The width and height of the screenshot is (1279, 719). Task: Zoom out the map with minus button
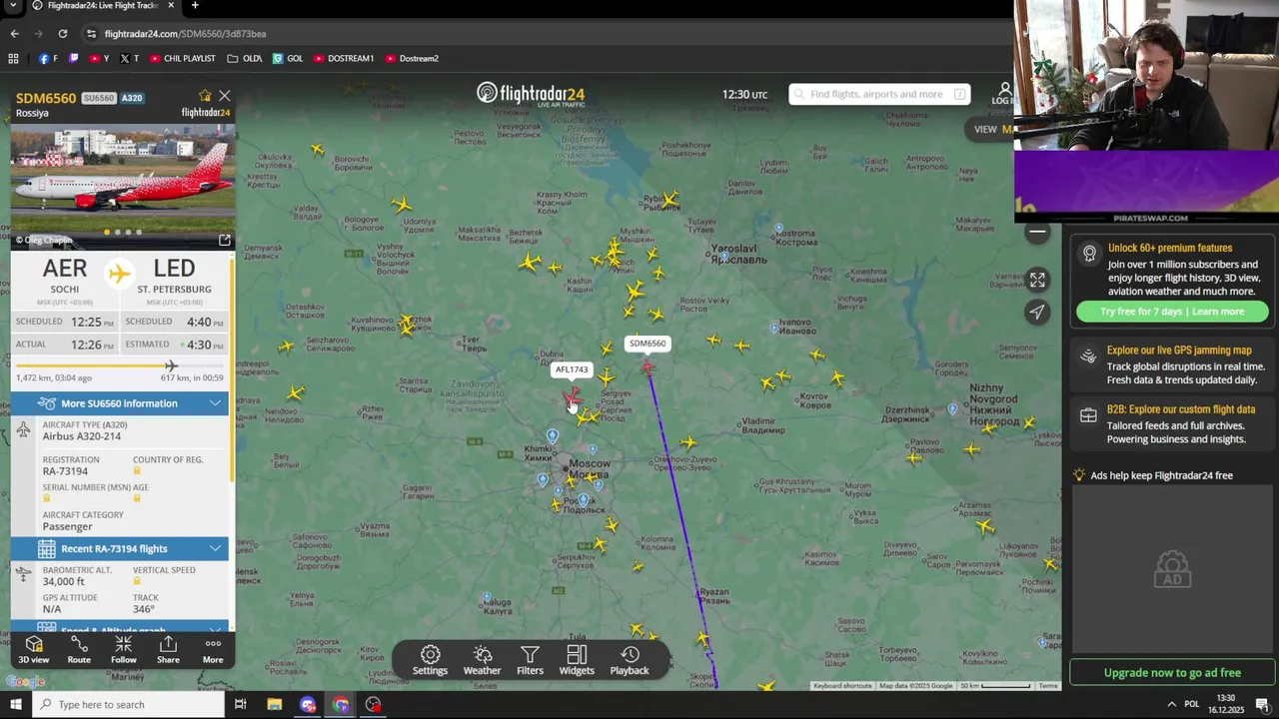[x=1038, y=232]
